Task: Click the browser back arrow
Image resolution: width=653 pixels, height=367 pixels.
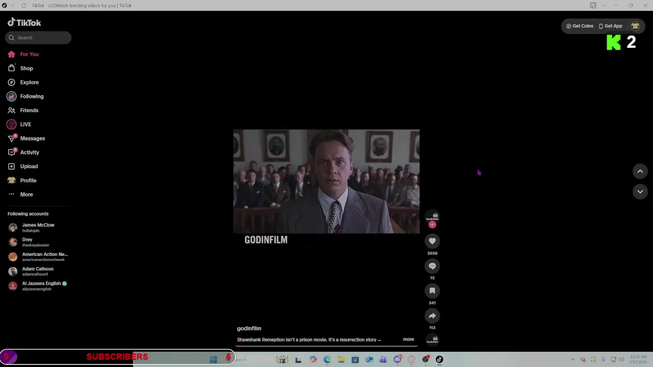Action: (14, 6)
